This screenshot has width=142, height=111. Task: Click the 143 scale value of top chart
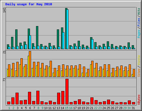click(4, 10)
